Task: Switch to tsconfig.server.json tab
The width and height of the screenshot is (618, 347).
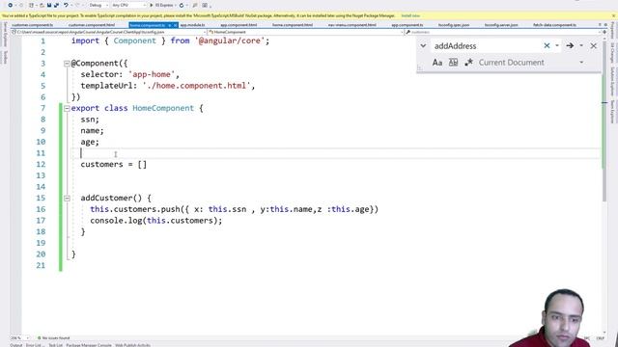Action: pyautogui.click(x=501, y=25)
